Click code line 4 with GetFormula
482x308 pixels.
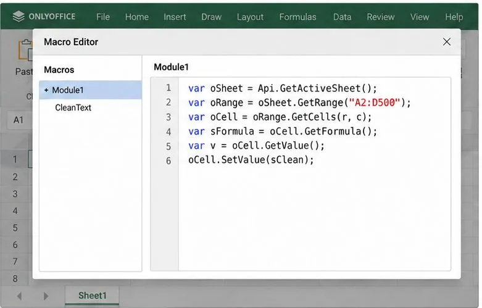(283, 131)
